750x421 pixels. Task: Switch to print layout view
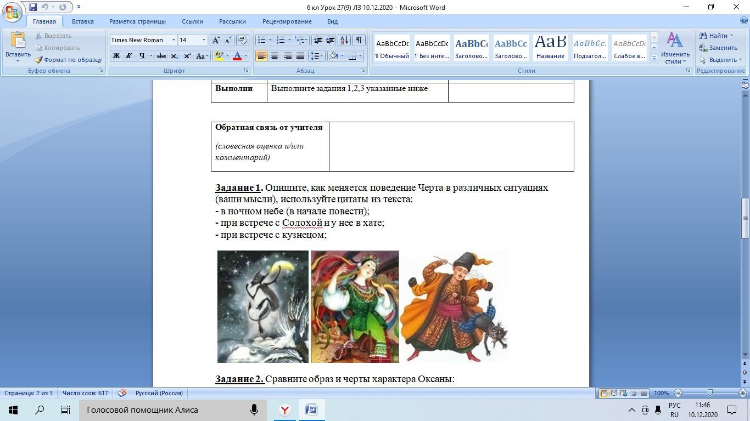click(x=604, y=393)
